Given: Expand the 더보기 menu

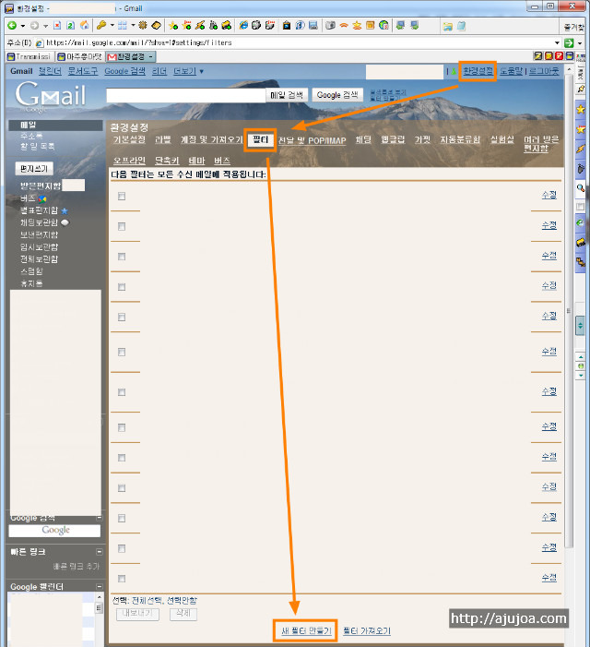Looking at the screenshot, I should [188, 71].
